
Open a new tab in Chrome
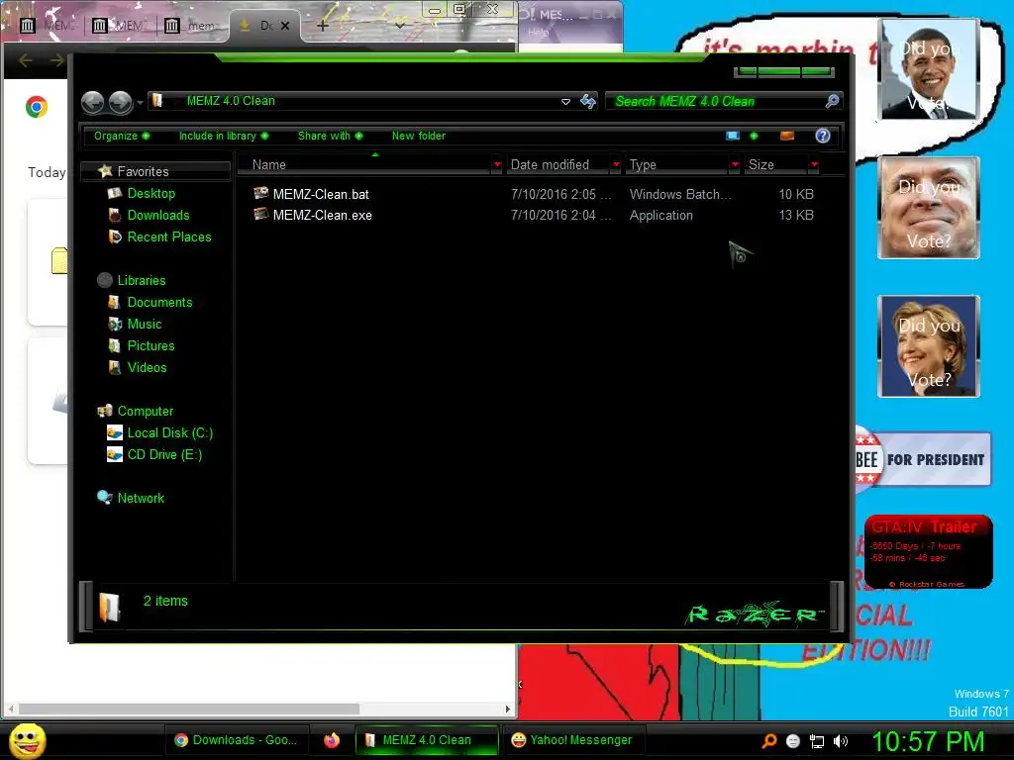pos(322,26)
